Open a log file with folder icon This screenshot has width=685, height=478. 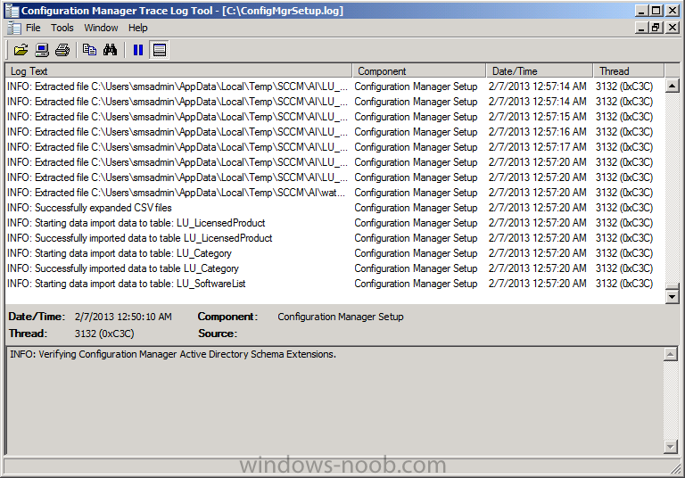[x=21, y=50]
